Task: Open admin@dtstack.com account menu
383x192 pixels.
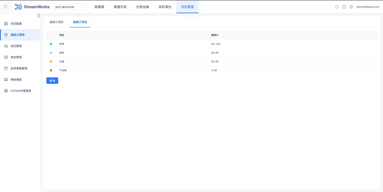Action: click(x=368, y=7)
